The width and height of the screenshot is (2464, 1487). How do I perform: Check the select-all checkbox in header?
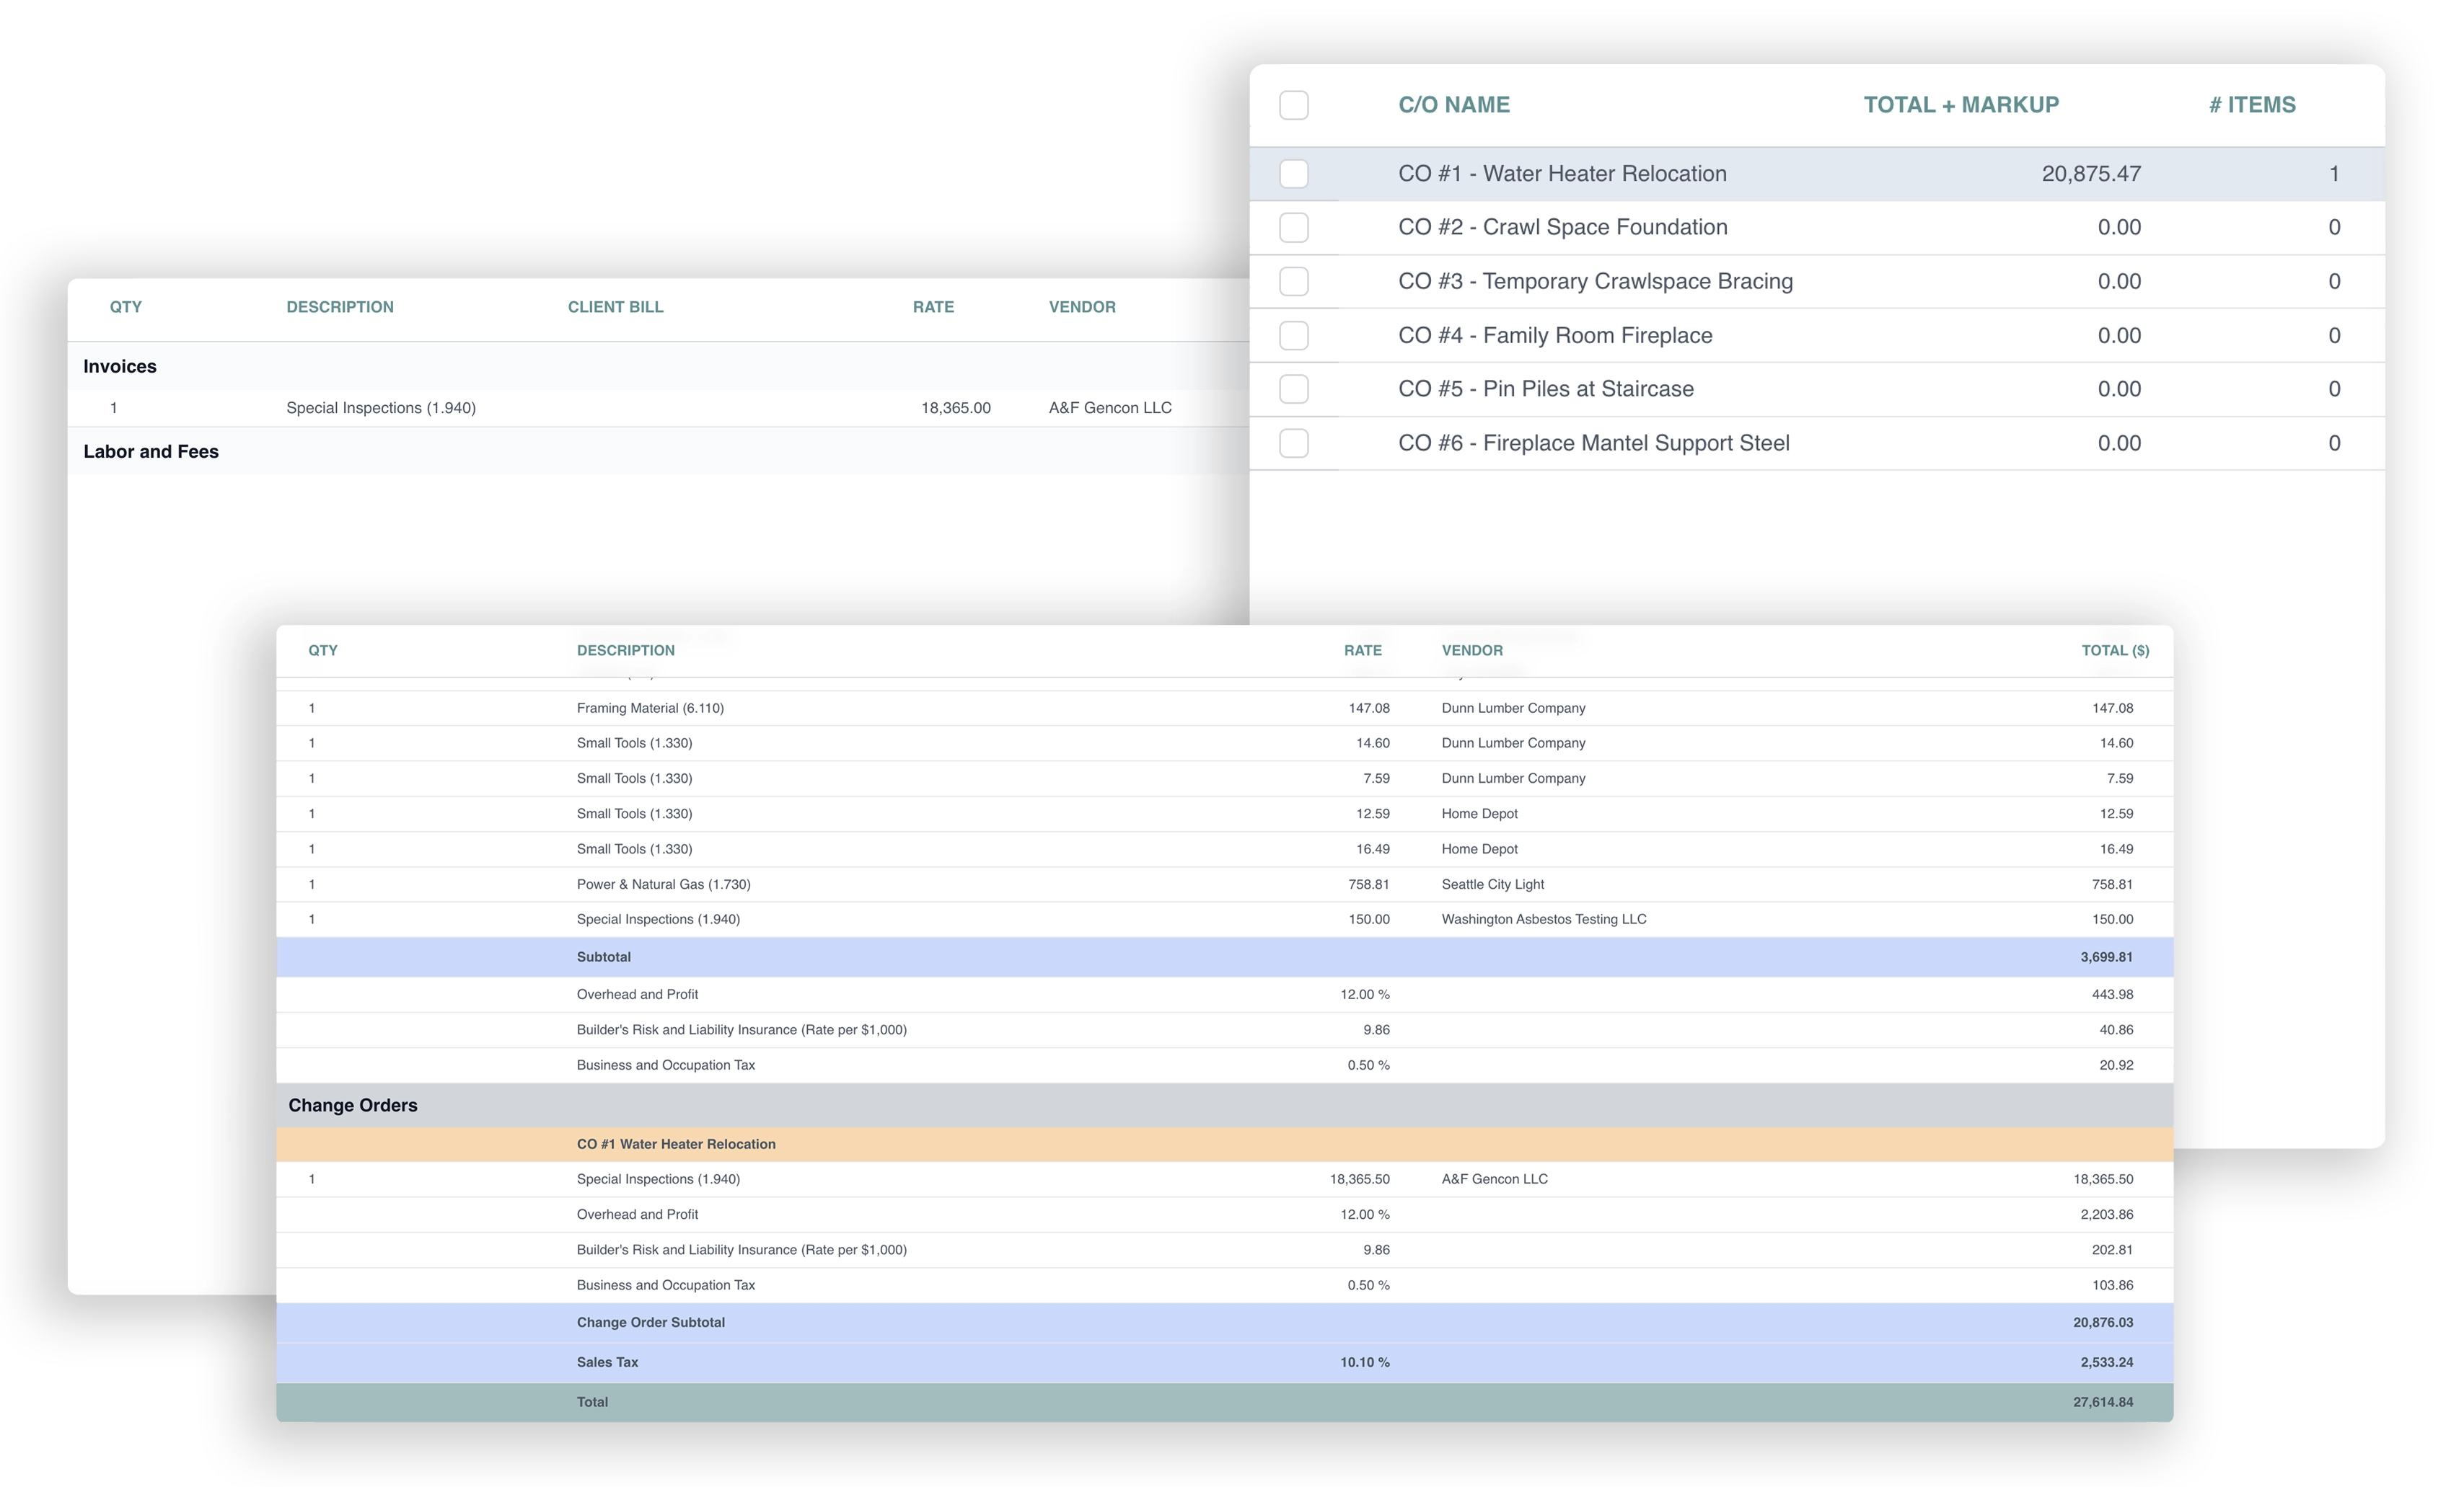point(1293,105)
